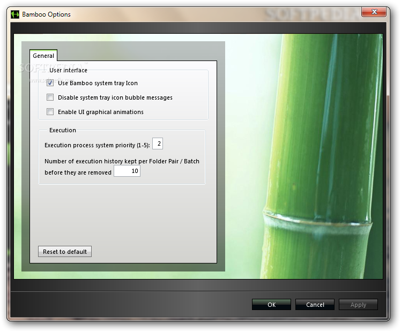Dismiss dialog with Cancel button
Image resolution: width=401 pixels, height=332 pixels.
(315, 305)
